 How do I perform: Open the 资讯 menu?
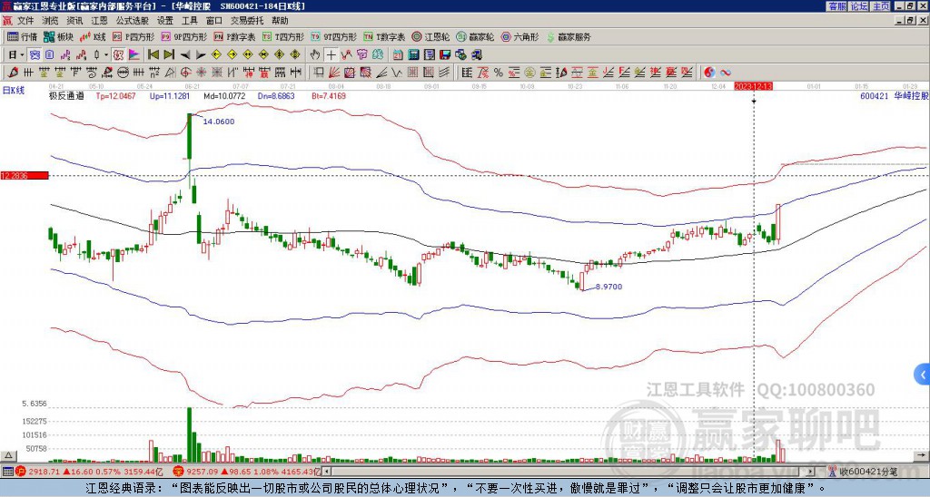(74, 21)
